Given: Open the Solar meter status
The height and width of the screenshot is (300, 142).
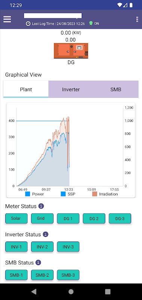Looking at the screenshot, I should 16,218.
